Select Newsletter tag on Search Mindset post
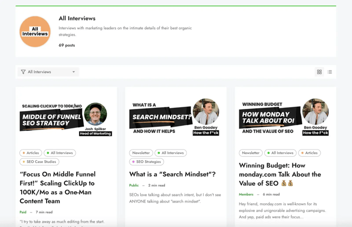Image resolution: width=352 pixels, height=227 pixels. point(141,153)
